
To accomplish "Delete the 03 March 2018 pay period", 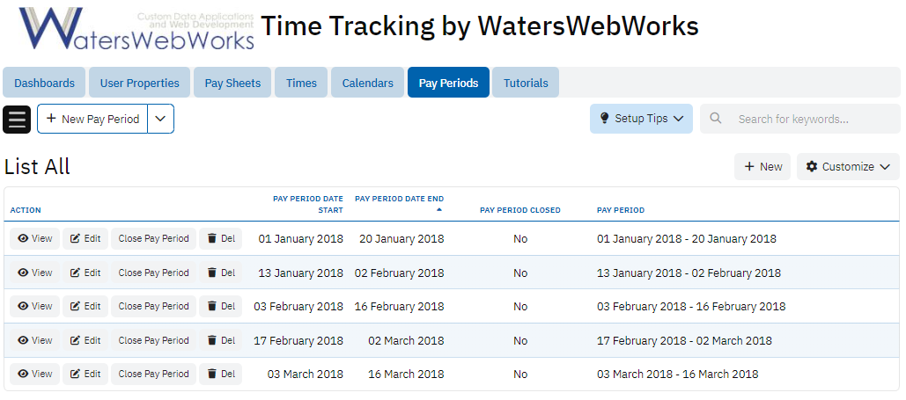I will [x=220, y=374].
